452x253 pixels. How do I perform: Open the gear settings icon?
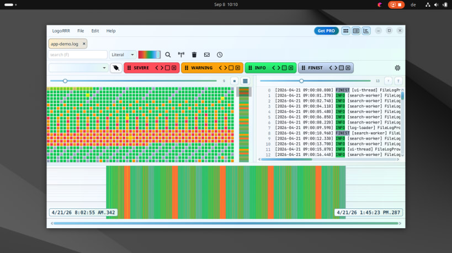(x=397, y=68)
